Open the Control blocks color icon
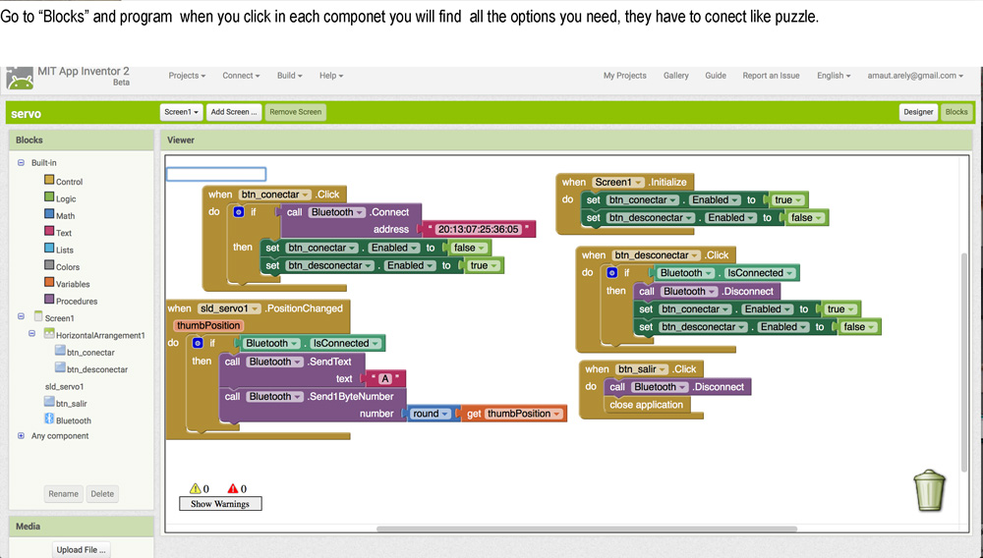The width and height of the screenshot is (983, 558). 49,180
